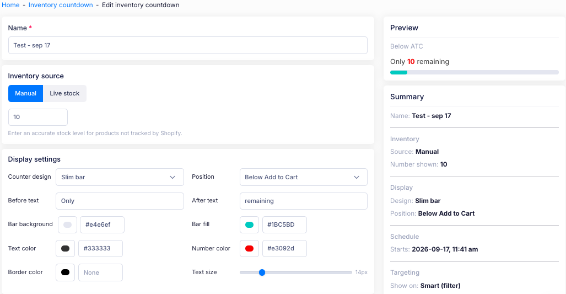This screenshot has width=566, height=294.
Task: Click the schedule start date text
Action: click(445, 249)
